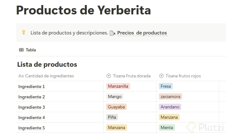The image size is (226, 135).
Task: Open the Ingrediente 1 row page
Action: click(32, 86)
